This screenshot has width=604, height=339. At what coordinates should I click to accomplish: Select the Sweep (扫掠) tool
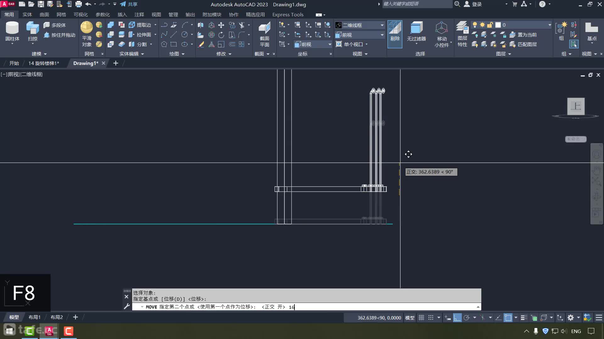[x=32, y=31]
